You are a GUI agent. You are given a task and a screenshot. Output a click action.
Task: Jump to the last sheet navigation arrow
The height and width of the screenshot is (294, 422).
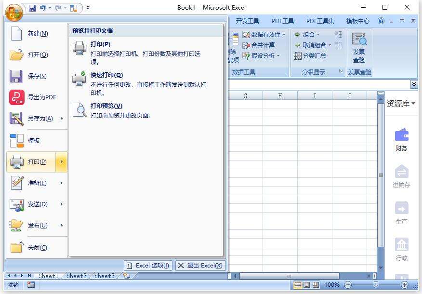[29, 275]
